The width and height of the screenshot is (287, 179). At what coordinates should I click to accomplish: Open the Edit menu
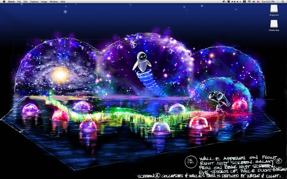(x=26, y=2)
